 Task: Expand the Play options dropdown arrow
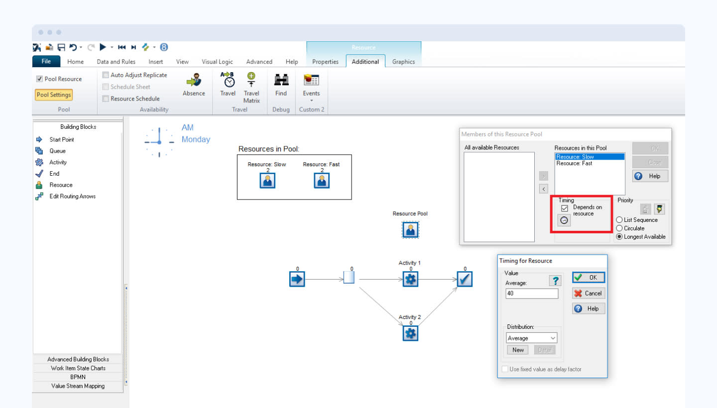click(x=112, y=48)
